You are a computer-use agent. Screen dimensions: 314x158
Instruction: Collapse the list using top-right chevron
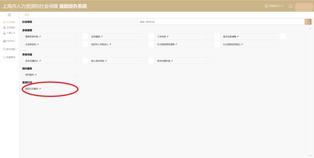pyautogui.click(x=310, y=29)
